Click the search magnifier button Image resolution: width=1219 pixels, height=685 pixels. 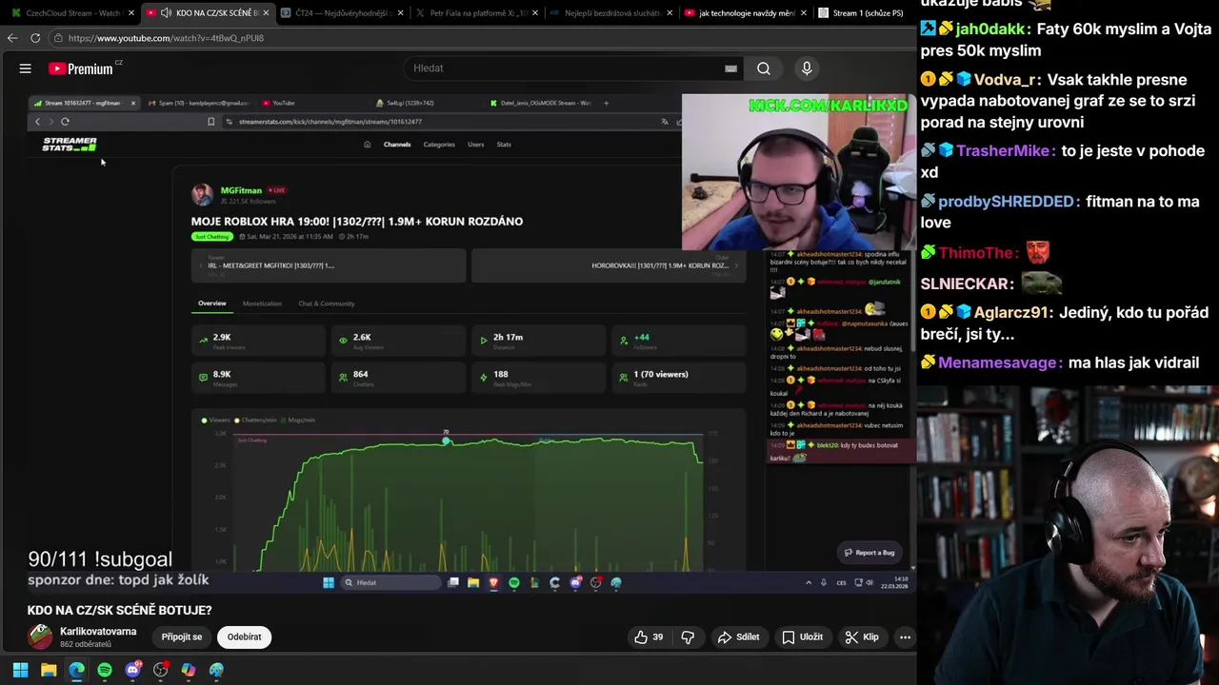[x=764, y=68]
